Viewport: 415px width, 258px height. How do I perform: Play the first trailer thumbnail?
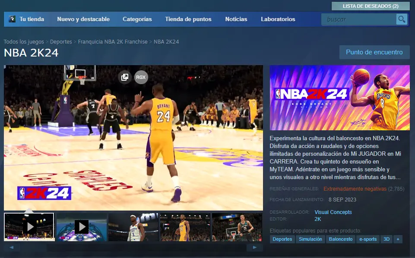tap(29, 227)
